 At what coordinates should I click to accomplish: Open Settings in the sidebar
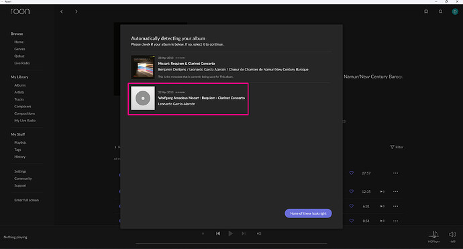pos(20,171)
